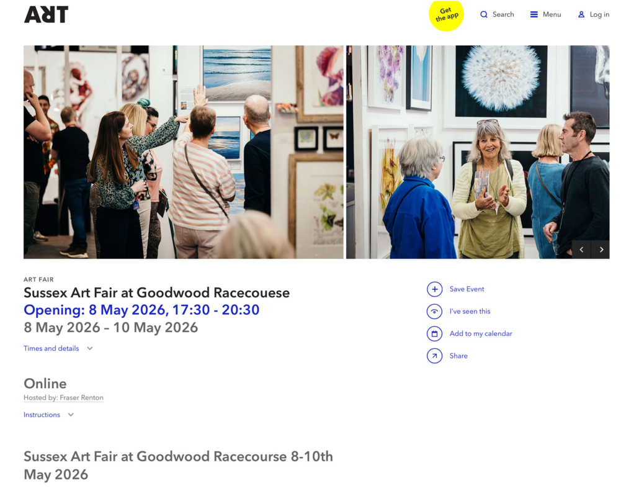639x488 pixels.
Task: Toggle the I've seen this eye icon
Action: point(434,312)
